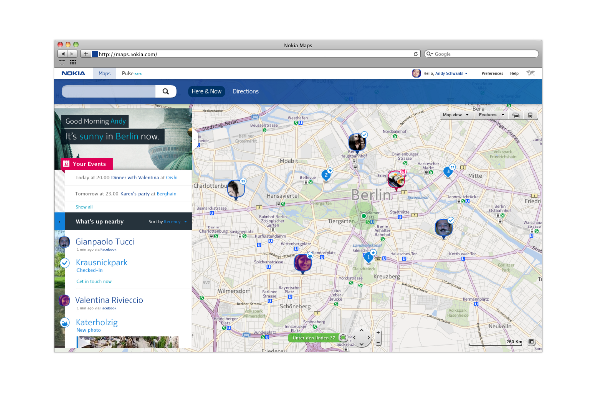Click the green current location dot
The height and width of the screenshot is (397, 596).
pyautogui.click(x=363, y=216)
